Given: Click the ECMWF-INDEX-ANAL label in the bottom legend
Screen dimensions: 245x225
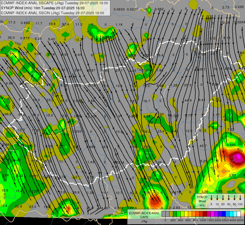Looking at the screenshot, I should pos(144,213).
